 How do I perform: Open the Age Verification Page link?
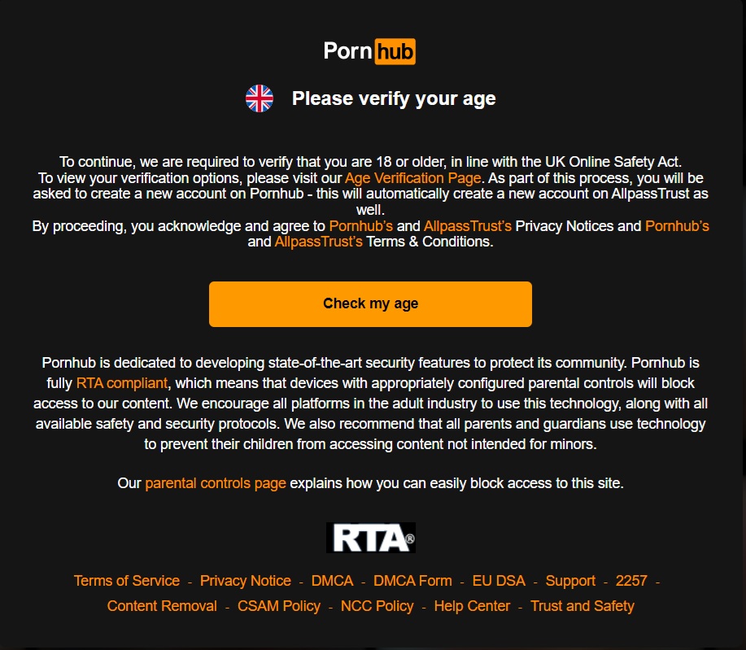point(412,178)
